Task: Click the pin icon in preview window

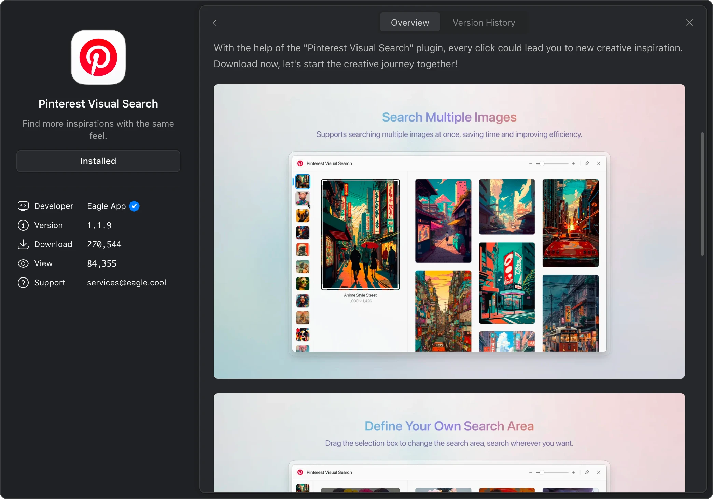Action: 587,164
